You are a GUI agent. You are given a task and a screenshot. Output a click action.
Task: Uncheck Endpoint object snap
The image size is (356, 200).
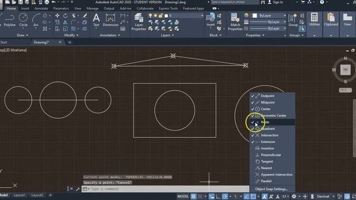coord(273,96)
